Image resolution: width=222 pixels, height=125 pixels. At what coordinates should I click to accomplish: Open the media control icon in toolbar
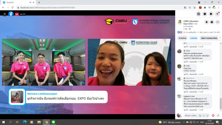click(209, 7)
